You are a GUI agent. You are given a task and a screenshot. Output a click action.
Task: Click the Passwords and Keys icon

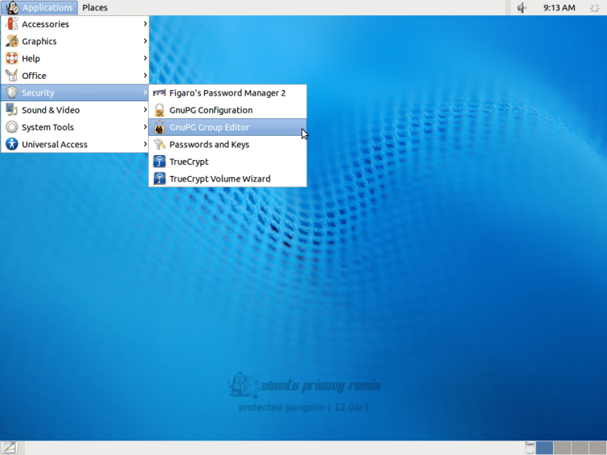159,144
